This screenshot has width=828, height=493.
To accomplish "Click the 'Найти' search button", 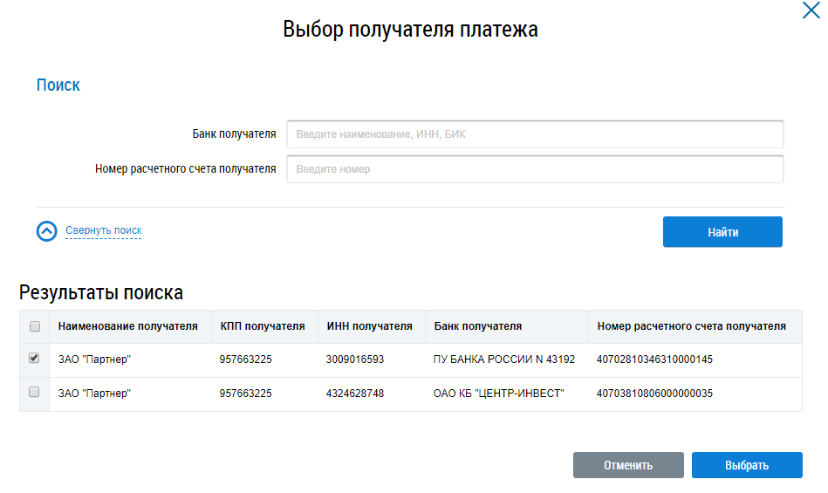I will (722, 232).
